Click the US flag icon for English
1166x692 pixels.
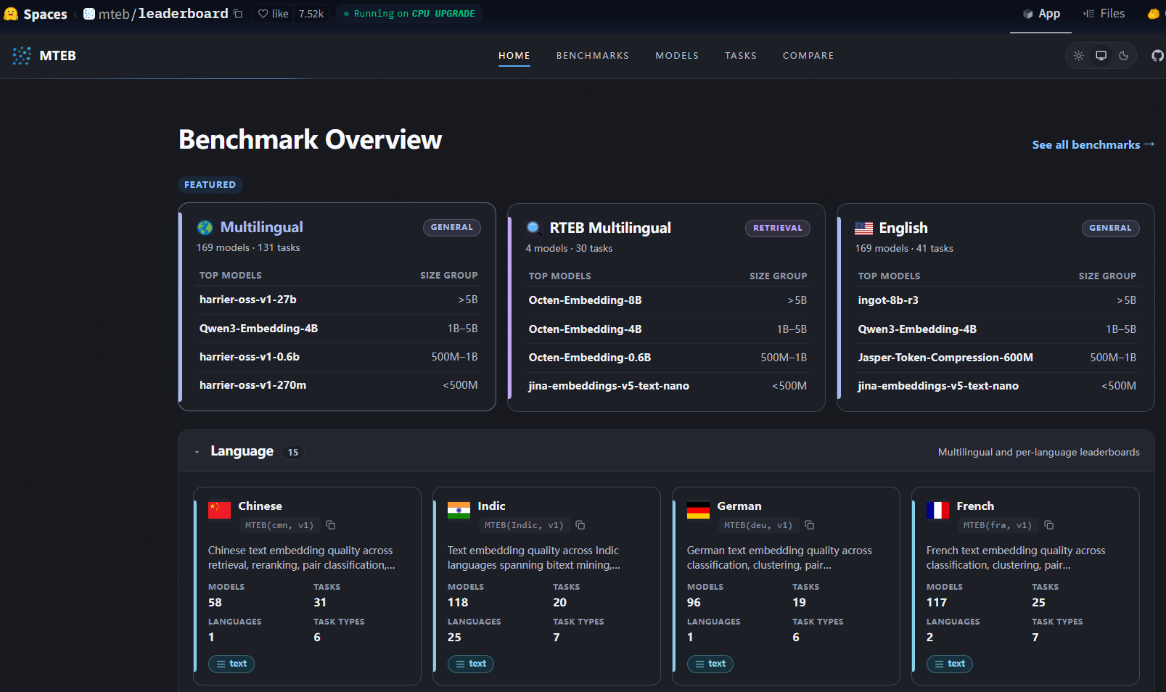click(863, 228)
